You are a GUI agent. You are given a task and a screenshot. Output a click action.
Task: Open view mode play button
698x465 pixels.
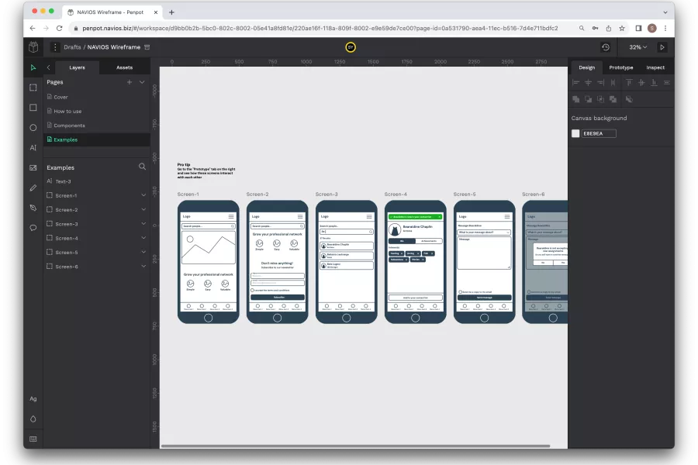tap(662, 47)
